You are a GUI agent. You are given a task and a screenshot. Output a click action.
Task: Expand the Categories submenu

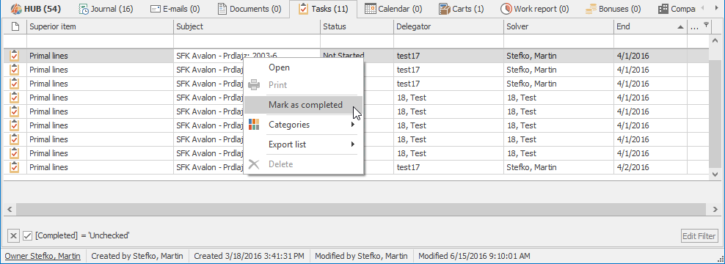pyautogui.click(x=303, y=125)
